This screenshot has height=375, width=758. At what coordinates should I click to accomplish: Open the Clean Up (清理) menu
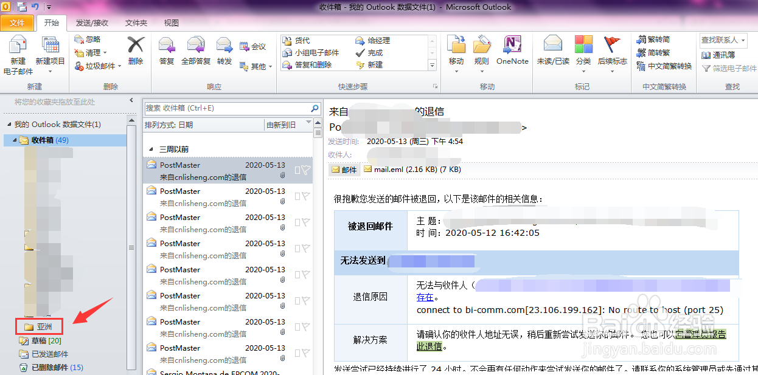tap(91, 53)
